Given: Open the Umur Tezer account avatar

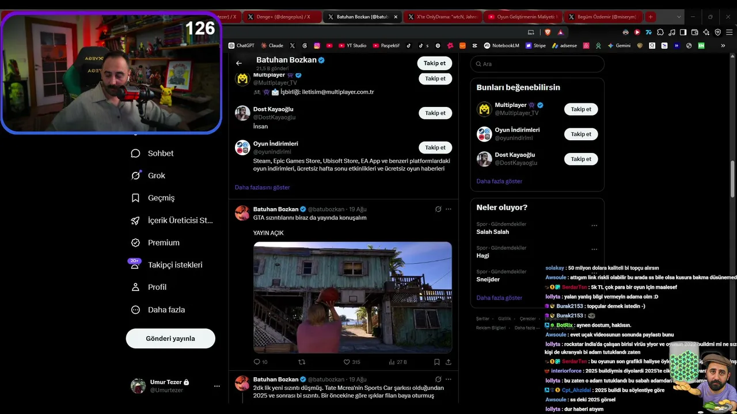Looking at the screenshot, I should pyautogui.click(x=138, y=386).
